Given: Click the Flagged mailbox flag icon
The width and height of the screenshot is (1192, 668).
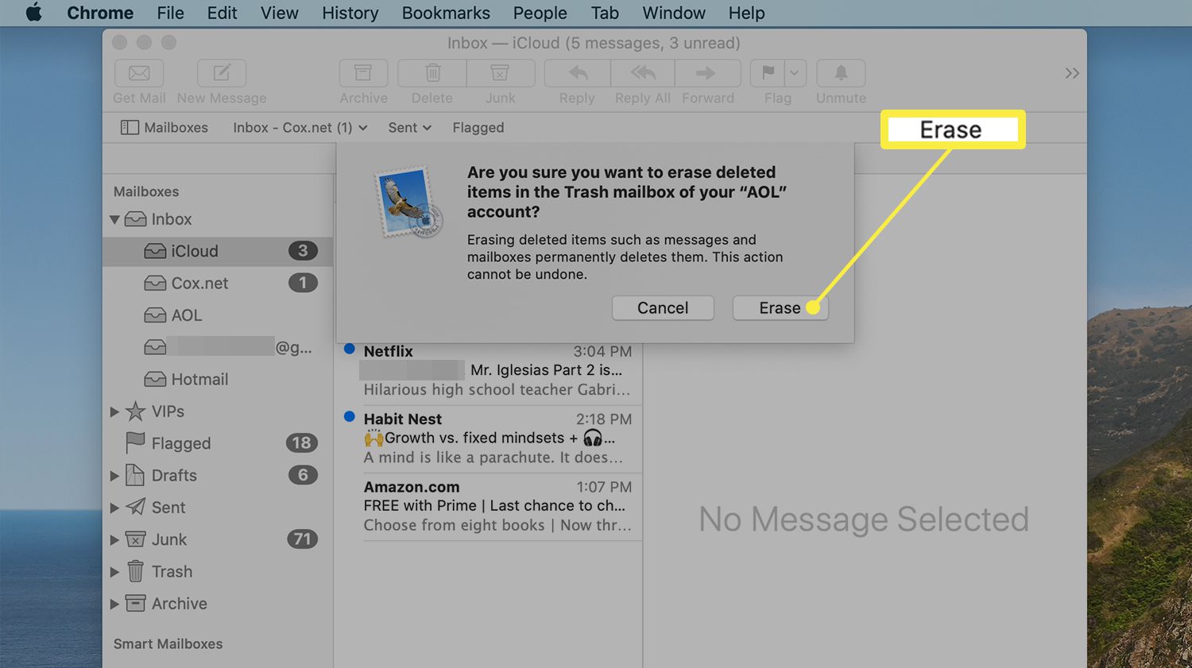Looking at the screenshot, I should (x=136, y=442).
